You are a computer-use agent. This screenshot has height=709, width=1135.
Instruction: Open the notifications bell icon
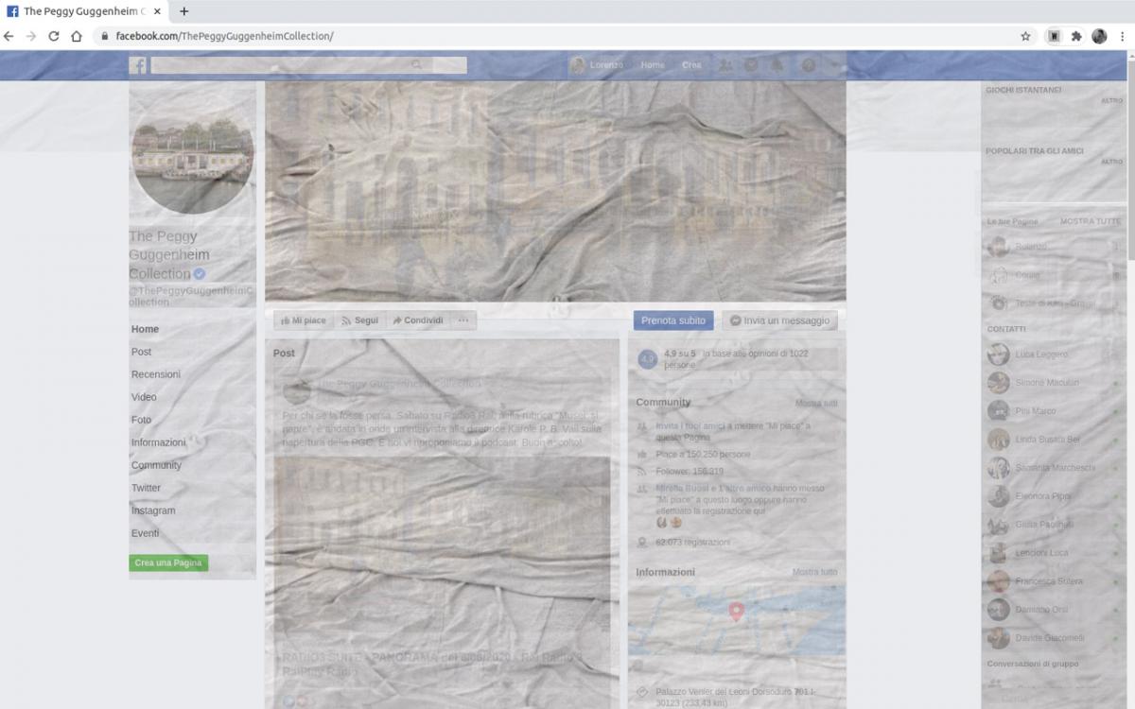point(777,65)
